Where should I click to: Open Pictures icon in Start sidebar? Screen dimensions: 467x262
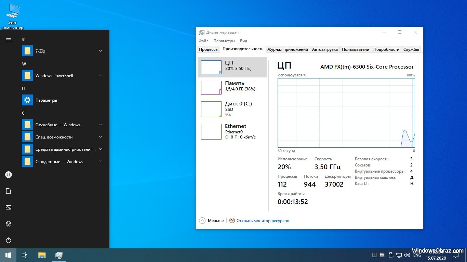pyautogui.click(x=9, y=207)
